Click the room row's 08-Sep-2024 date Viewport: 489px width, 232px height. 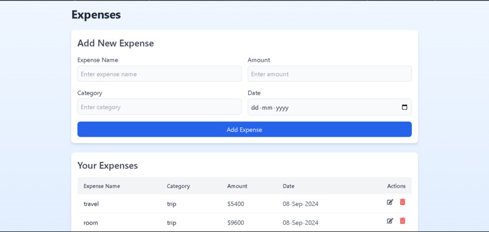(x=301, y=223)
